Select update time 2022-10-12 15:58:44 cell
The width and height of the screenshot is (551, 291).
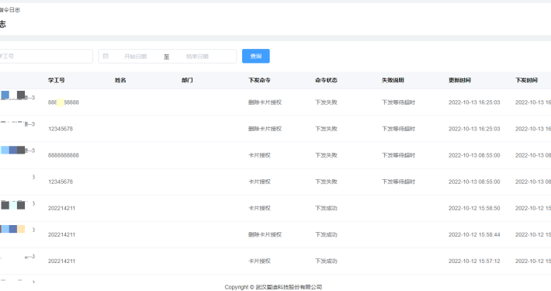point(474,234)
